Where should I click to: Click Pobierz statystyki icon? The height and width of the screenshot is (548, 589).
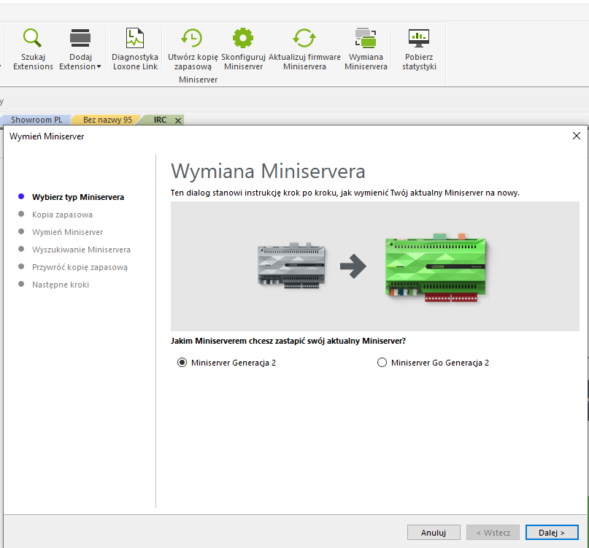pyautogui.click(x=418, y=38)
